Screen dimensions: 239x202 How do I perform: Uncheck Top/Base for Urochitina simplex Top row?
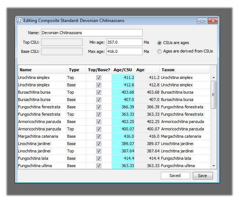(99, 78)
